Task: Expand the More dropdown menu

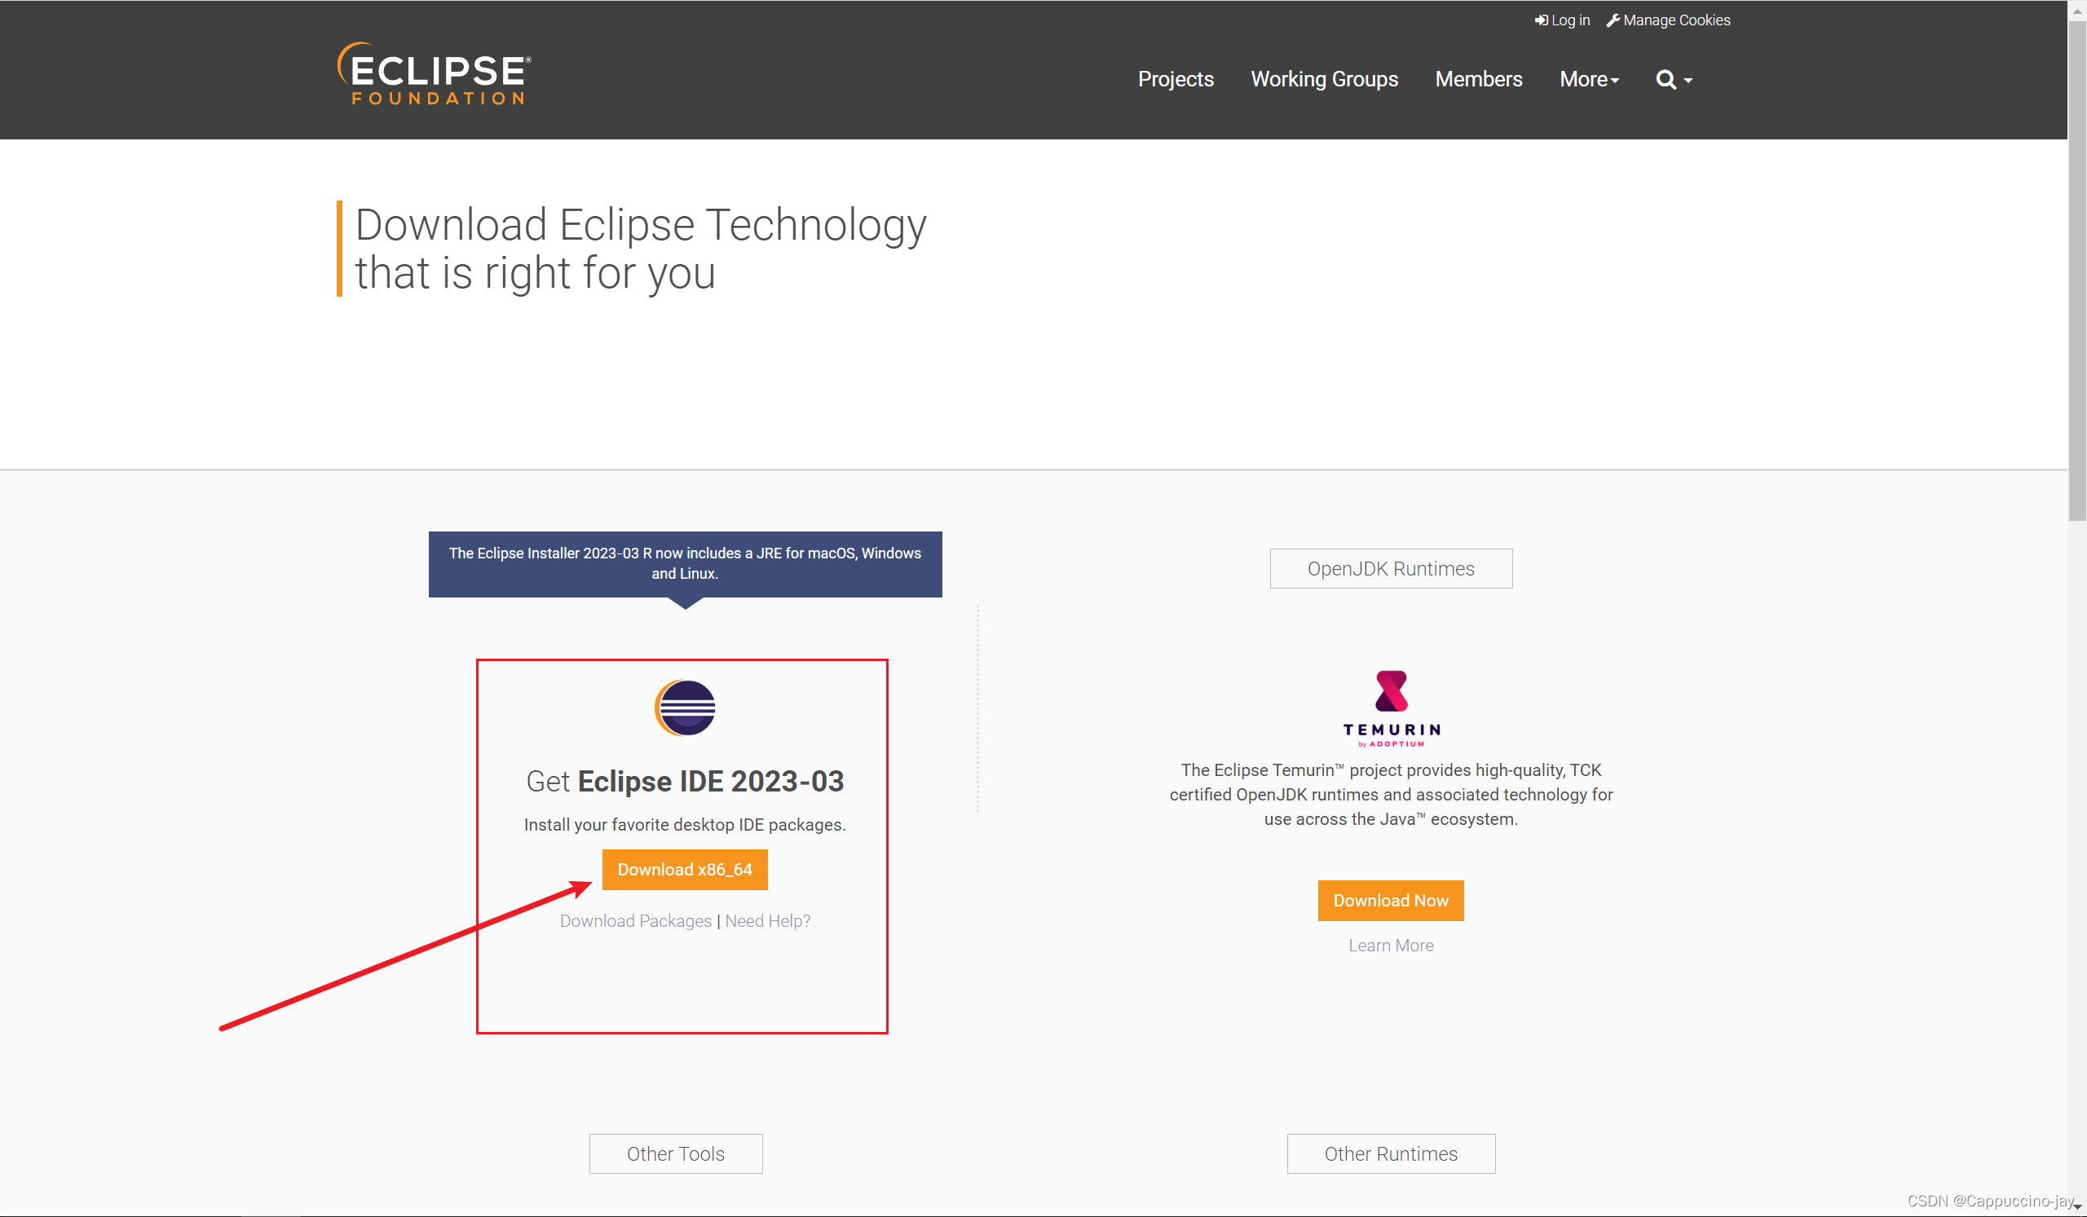Action: pos(1588,80)
